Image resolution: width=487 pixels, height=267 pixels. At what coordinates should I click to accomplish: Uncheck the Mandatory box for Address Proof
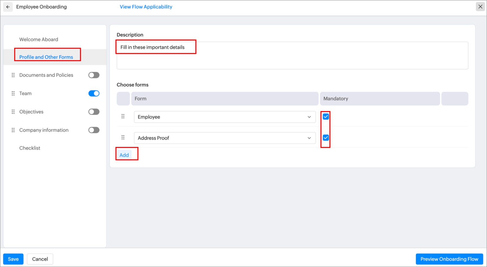click(326, 138)
